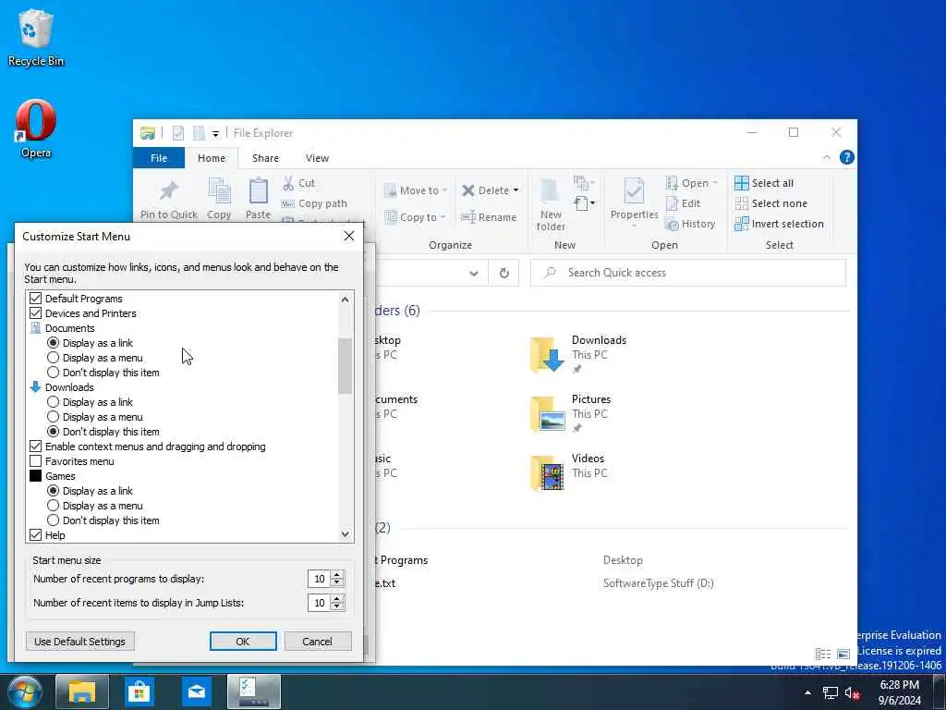The image size is (946, 710).
Task: Select Downloads Display as a menu
Action: [x=53, y=417]
